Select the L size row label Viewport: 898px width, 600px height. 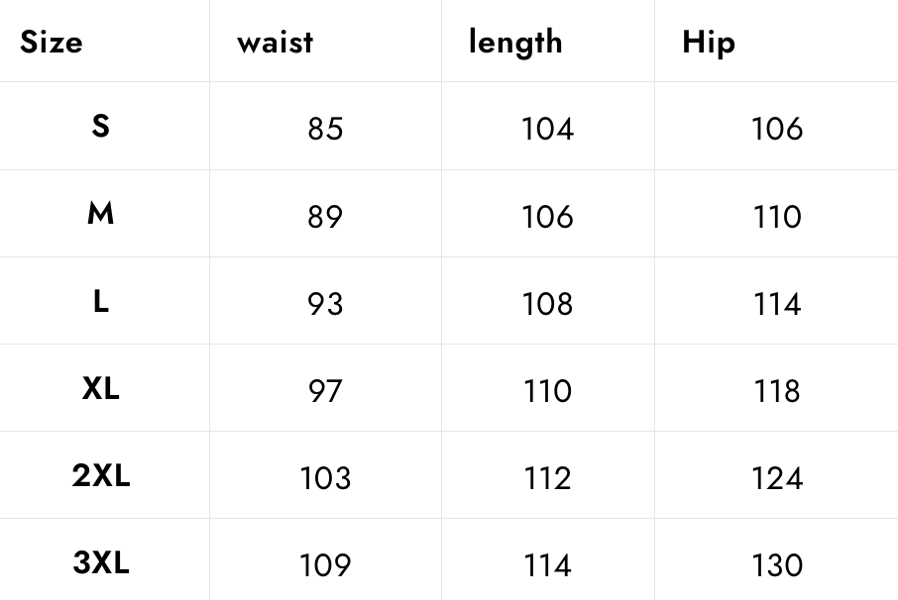(101, 301)
